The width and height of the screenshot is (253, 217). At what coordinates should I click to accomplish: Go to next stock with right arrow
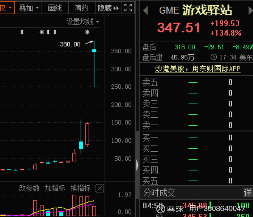tap(251, 11)
